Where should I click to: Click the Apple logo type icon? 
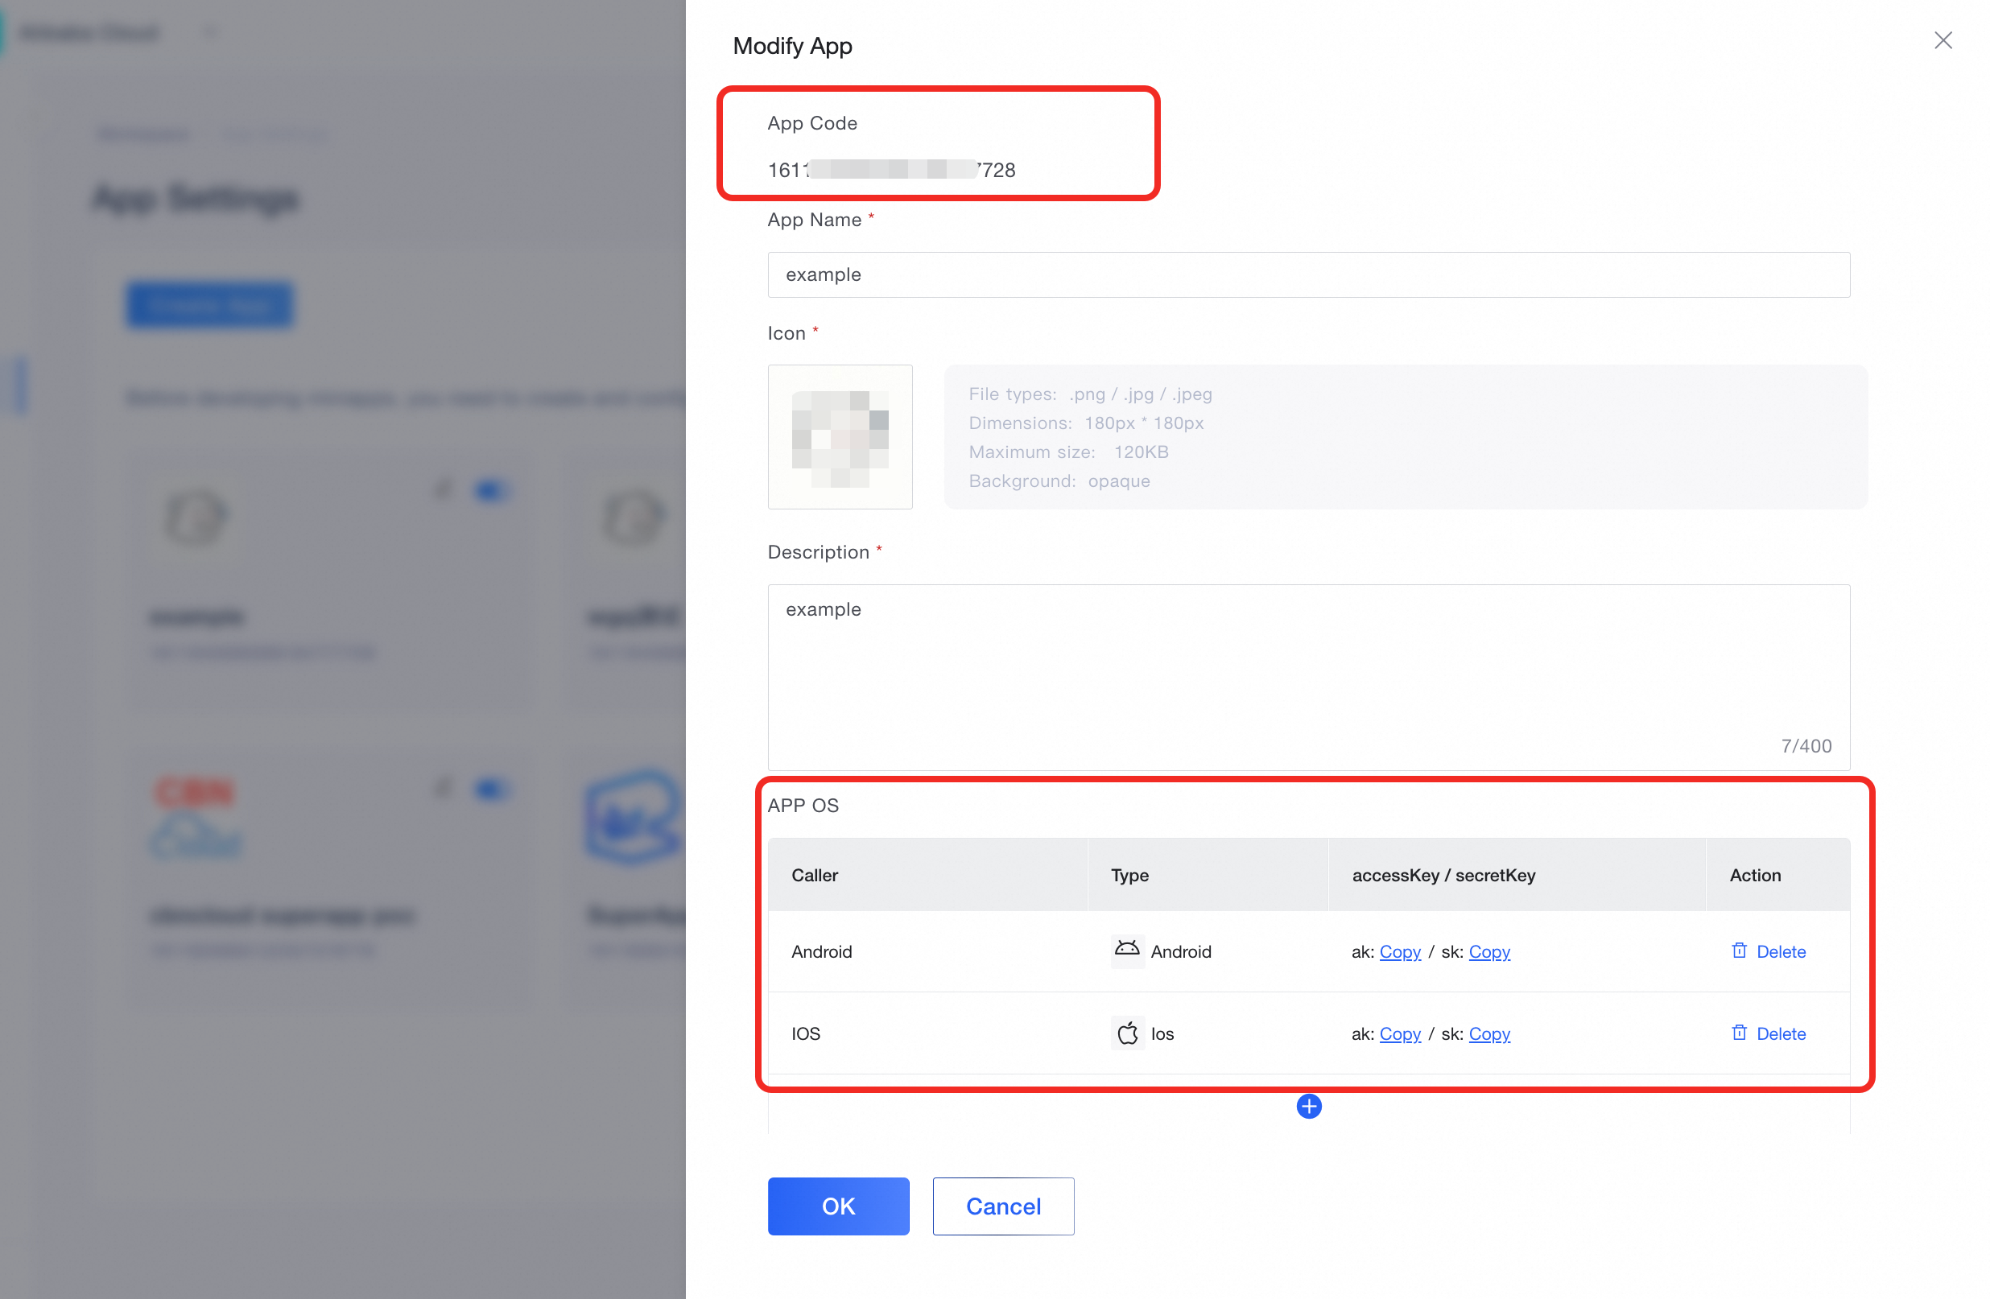[x=1127, y=1033]
